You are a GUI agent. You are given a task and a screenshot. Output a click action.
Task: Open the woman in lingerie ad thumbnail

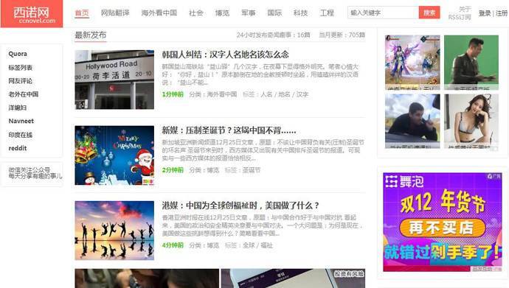471,121
